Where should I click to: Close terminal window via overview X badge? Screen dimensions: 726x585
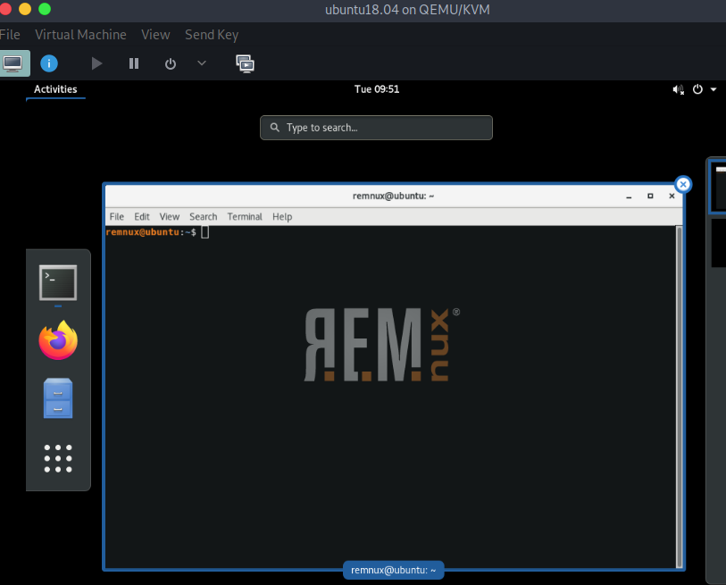tap(683, 184)
